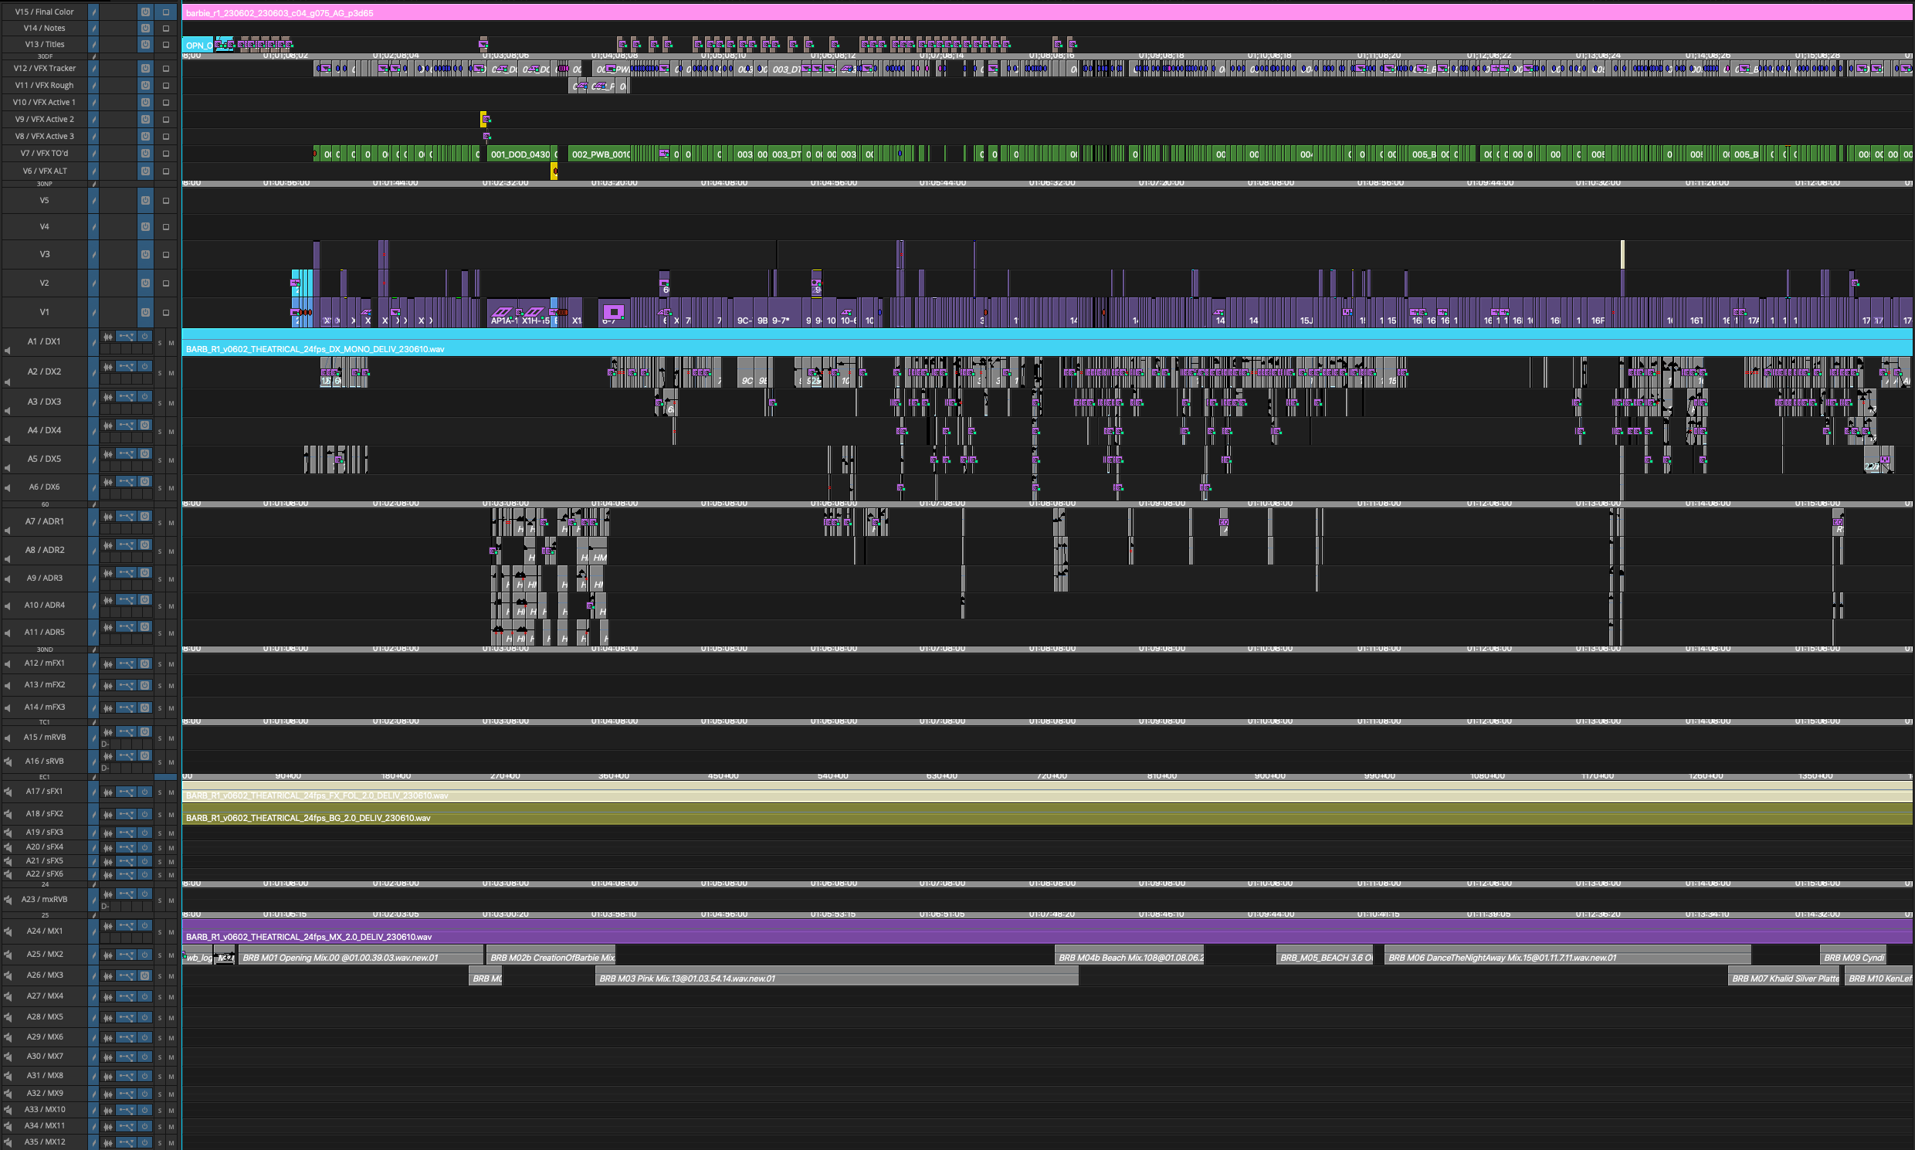Toggle sync lock on V1 track
The height and width of the screenshot is (1150, 1915).
coord(93,311)
